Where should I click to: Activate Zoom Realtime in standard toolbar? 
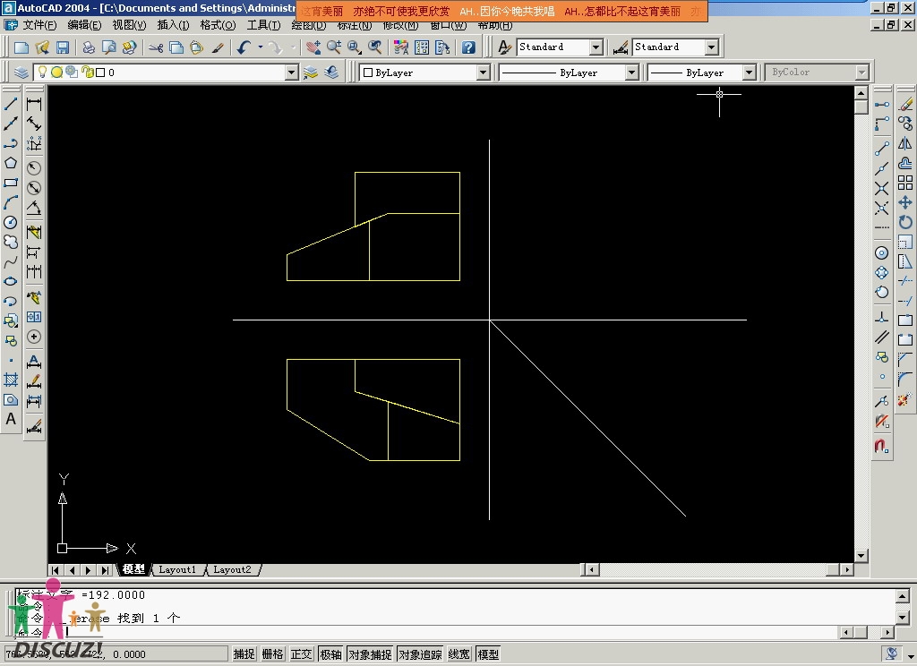(334, 47)
